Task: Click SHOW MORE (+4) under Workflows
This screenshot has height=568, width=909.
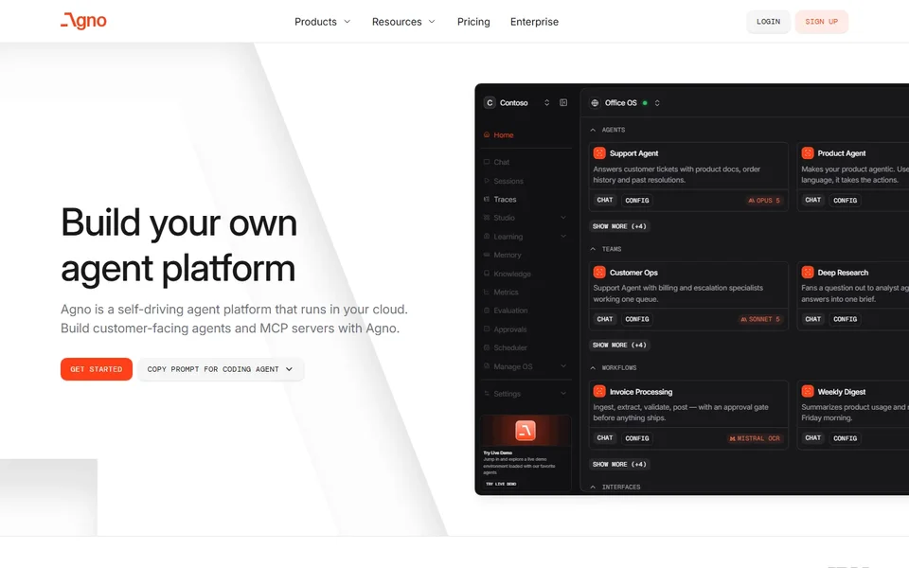Action: (x=619, y=465)
